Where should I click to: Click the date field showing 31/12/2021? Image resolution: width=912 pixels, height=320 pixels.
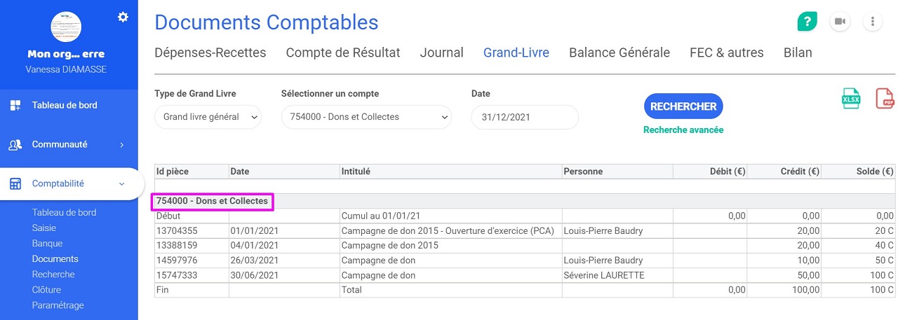(525, 117)
